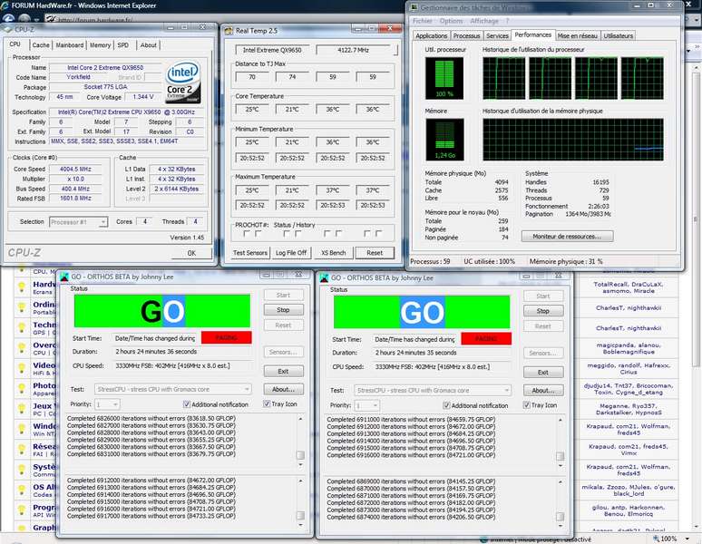Open the Processor #1 selection dropdown

(79, 222)
